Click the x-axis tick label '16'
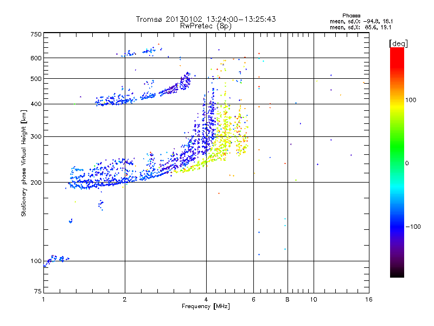Screen dimensions: 434x326 (x=369, y=299)
